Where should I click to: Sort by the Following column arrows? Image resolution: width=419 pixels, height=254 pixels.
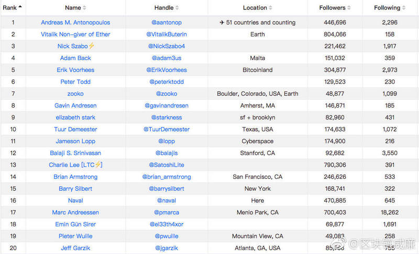pos(404,8)
